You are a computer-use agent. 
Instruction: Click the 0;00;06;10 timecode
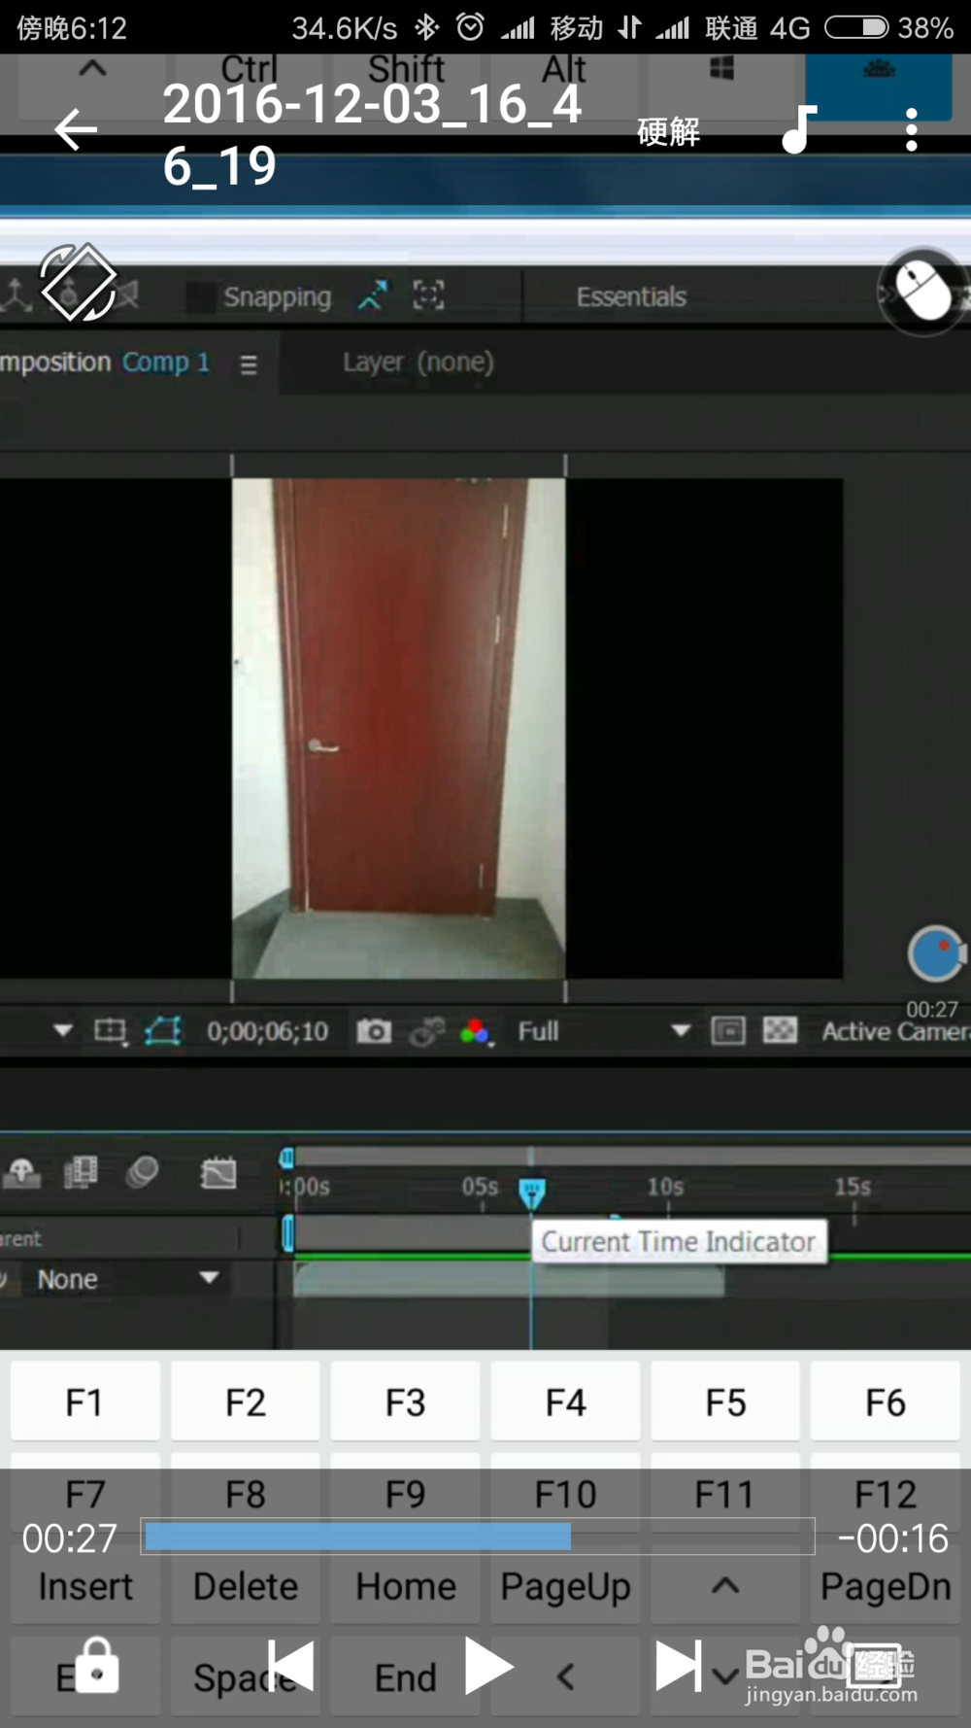pyautogui.click(x=267, y=1031)
